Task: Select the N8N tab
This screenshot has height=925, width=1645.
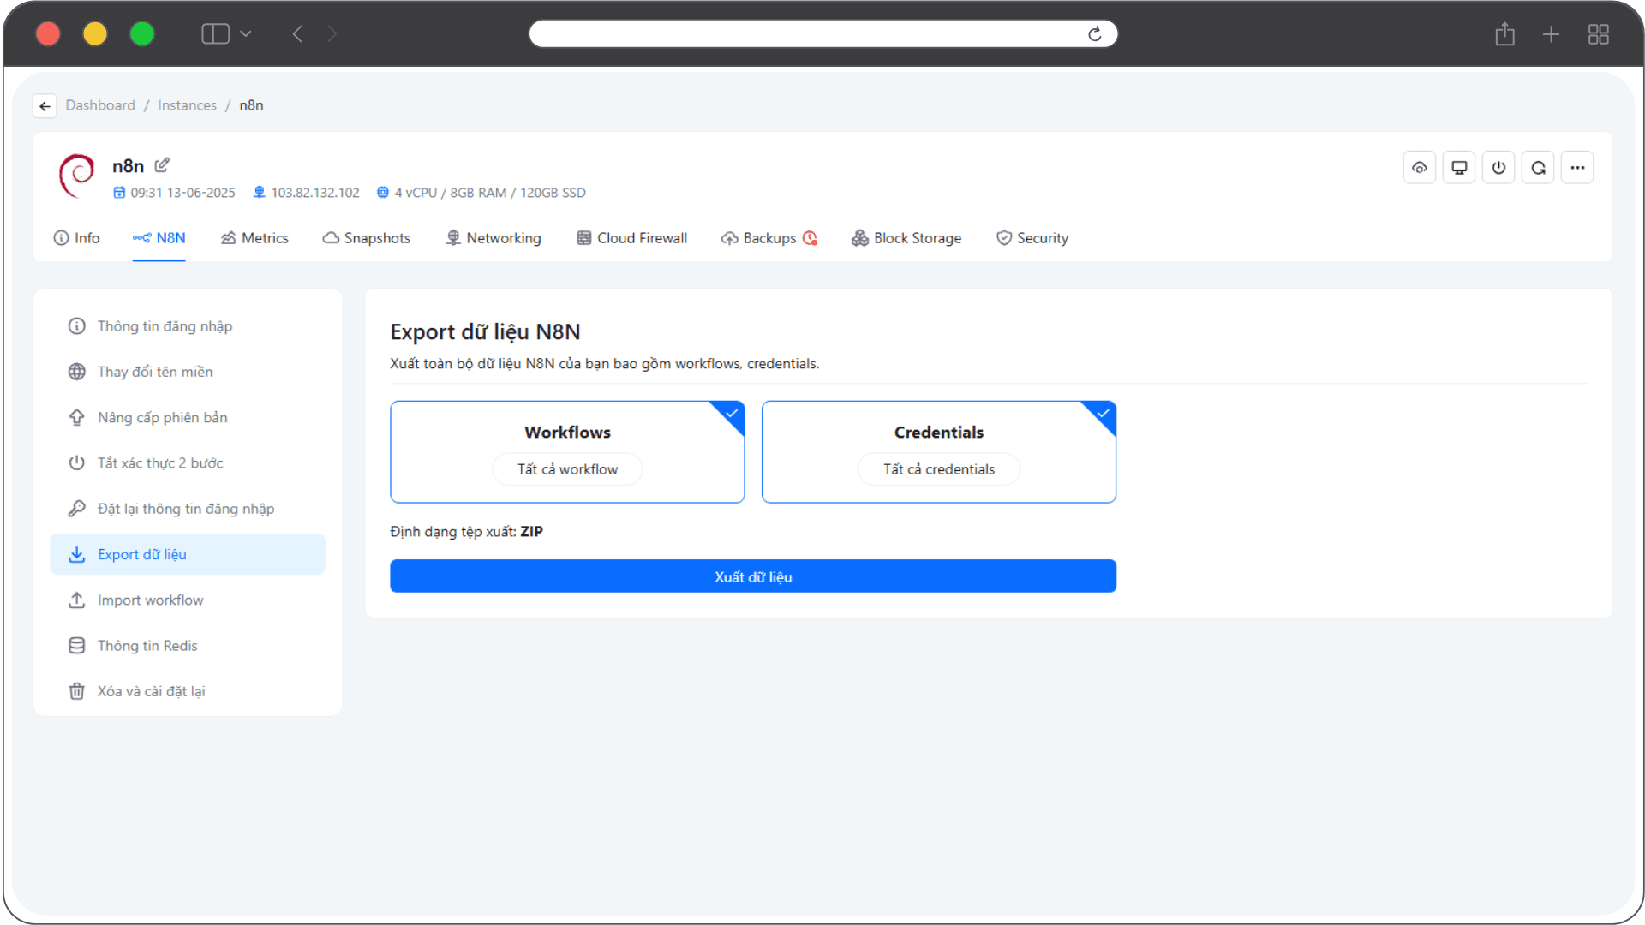Action: point(159,238)
